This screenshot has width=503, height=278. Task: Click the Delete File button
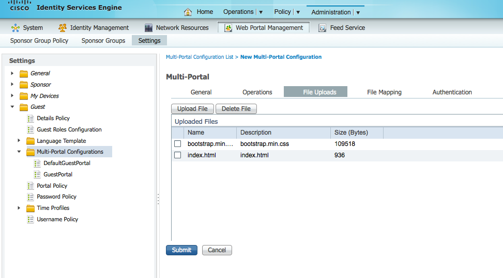(236, 109)
